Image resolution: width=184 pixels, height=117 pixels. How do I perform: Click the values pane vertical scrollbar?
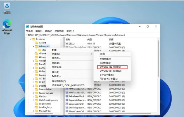point(158,58)
